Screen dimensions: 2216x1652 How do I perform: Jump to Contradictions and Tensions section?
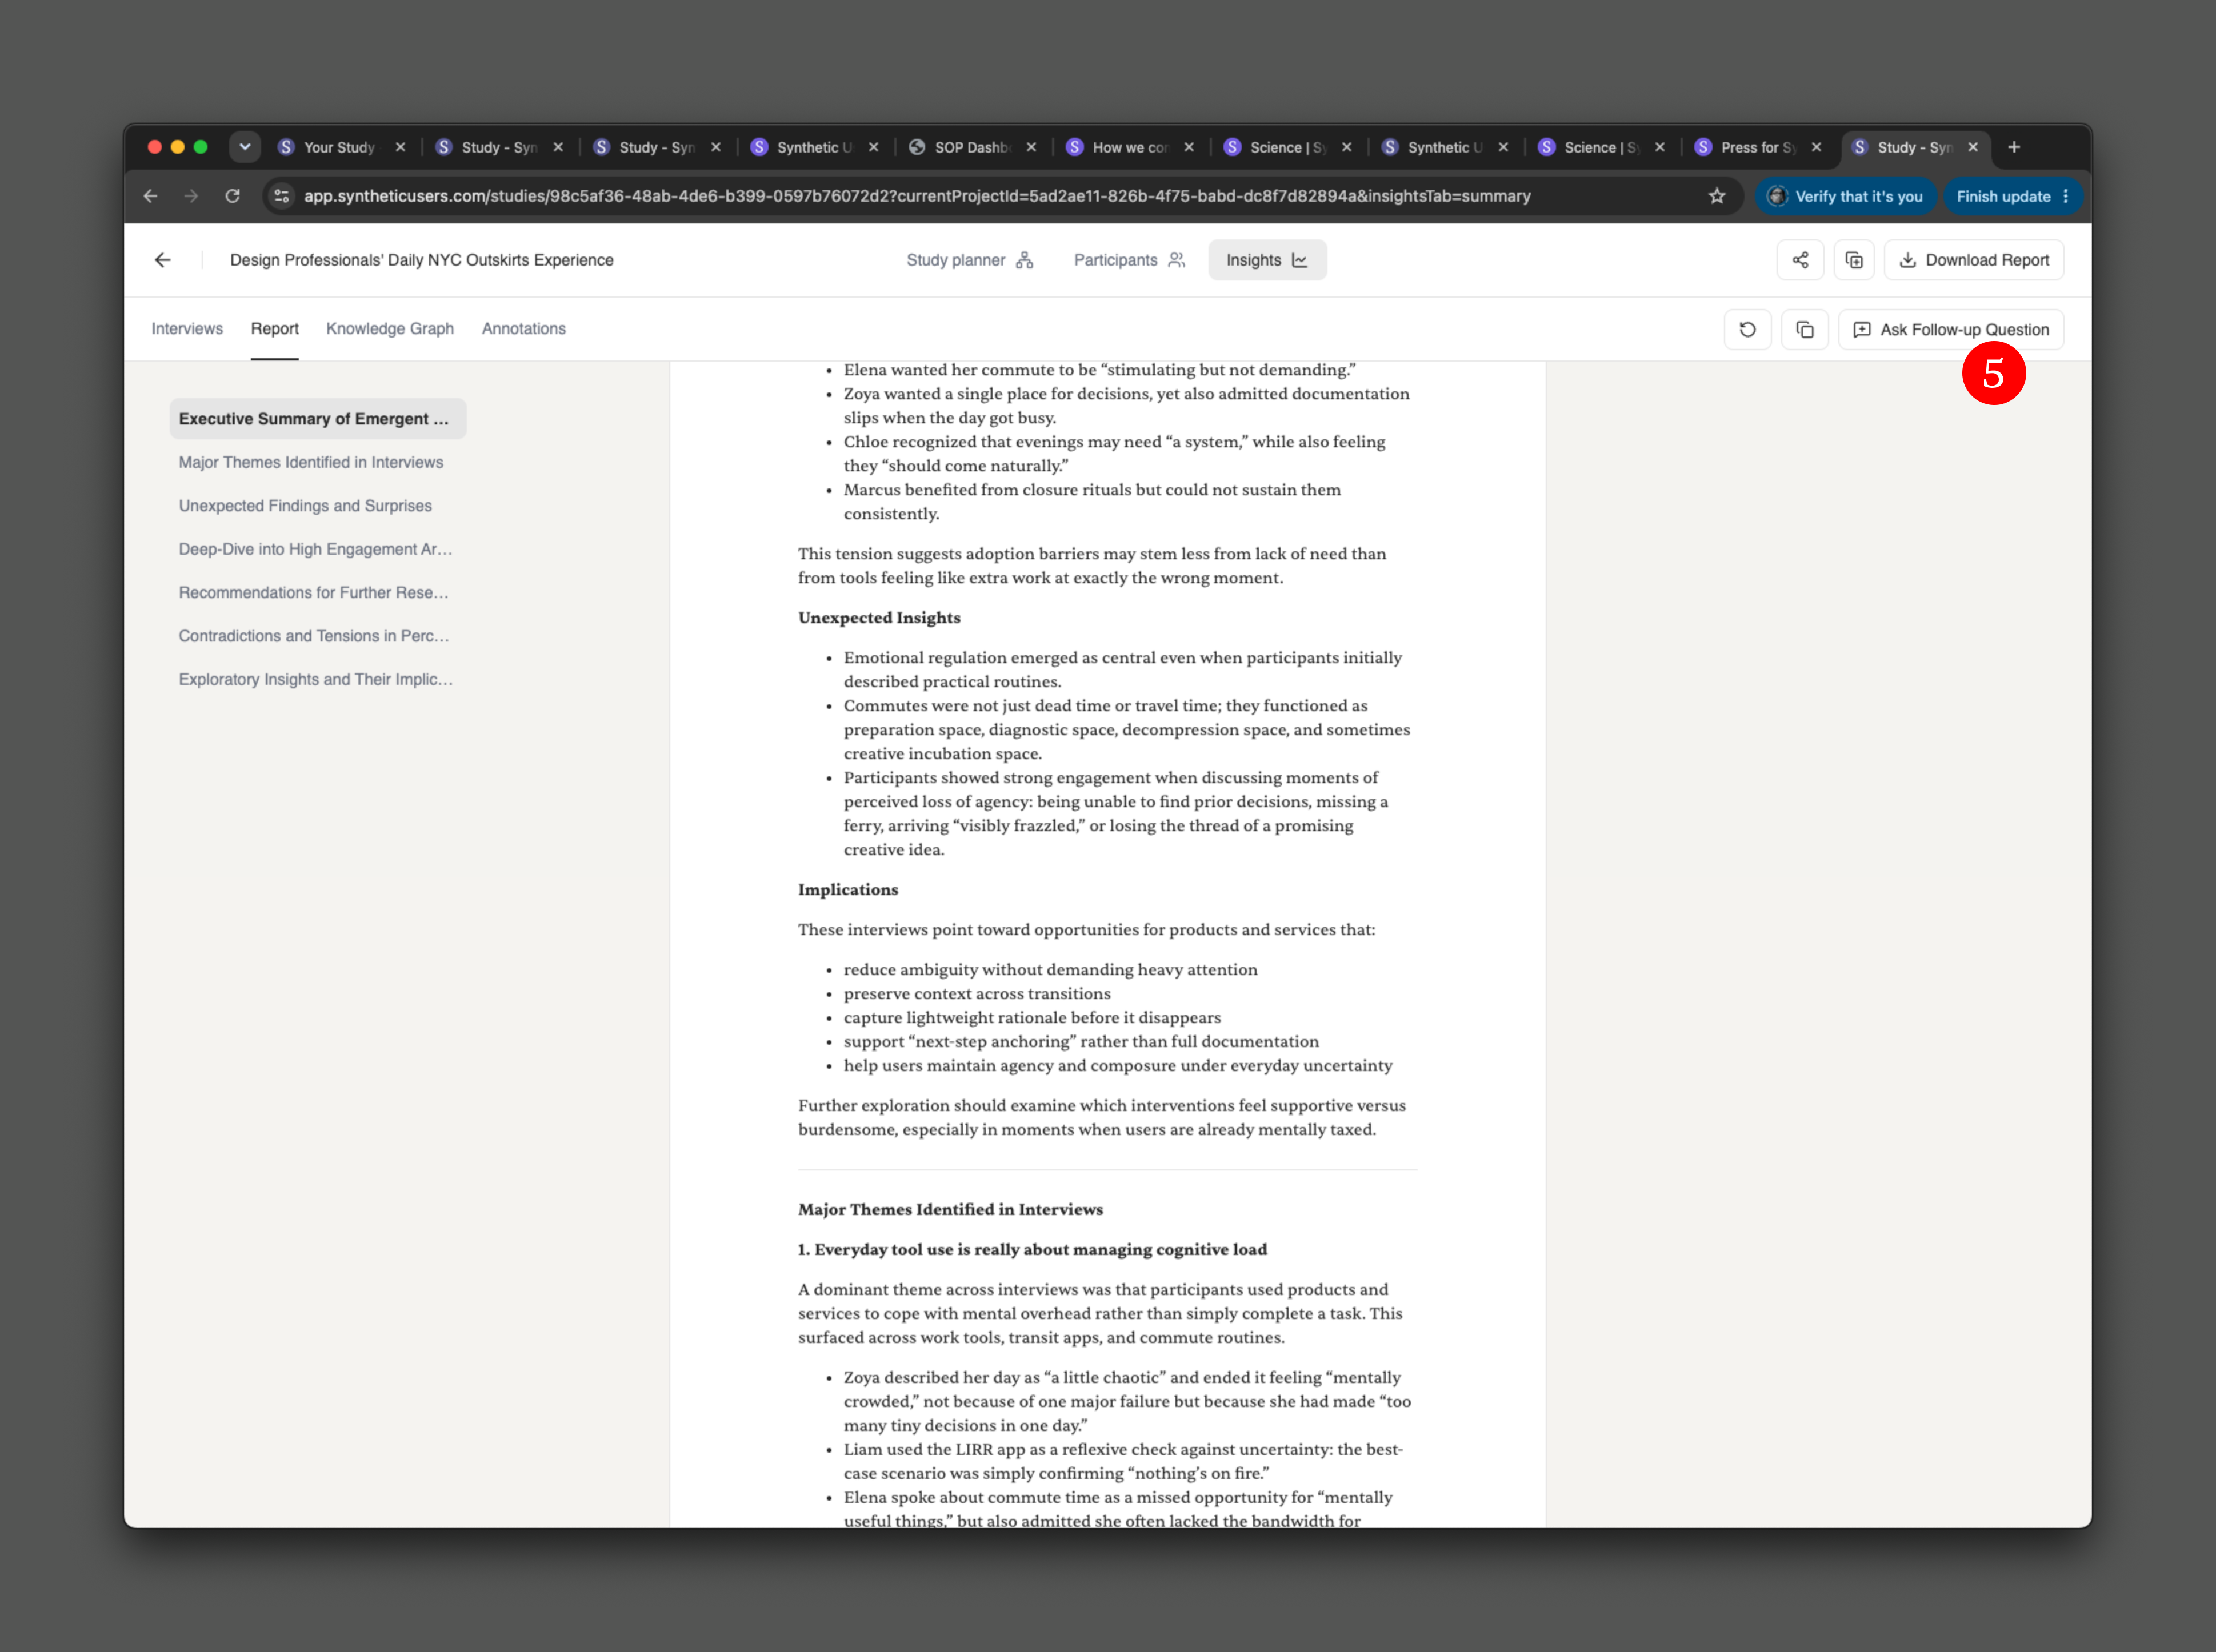tap(314, 636)
